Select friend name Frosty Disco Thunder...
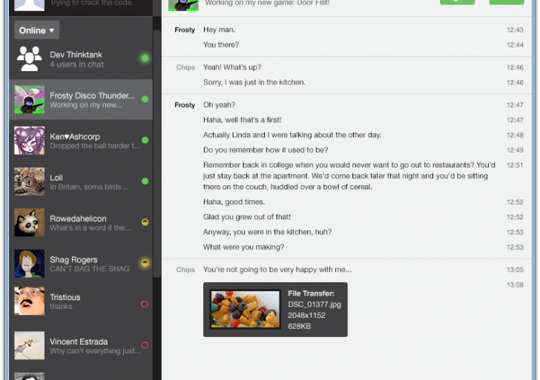540x380 pixels. pos(92,96)
